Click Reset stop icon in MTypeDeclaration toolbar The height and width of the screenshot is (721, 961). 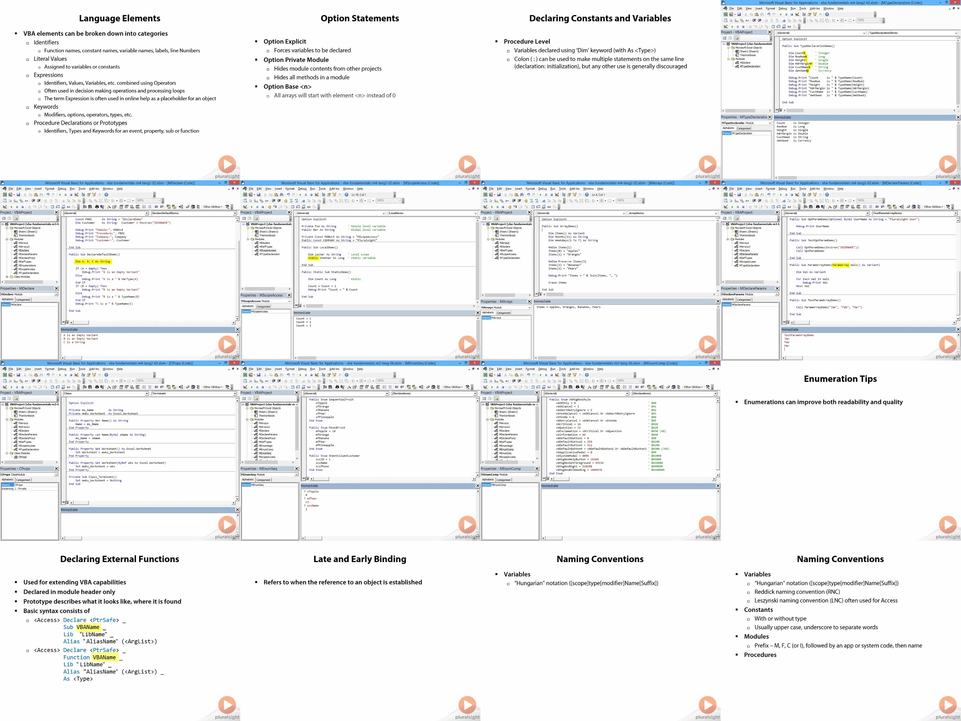pos(792,14)
